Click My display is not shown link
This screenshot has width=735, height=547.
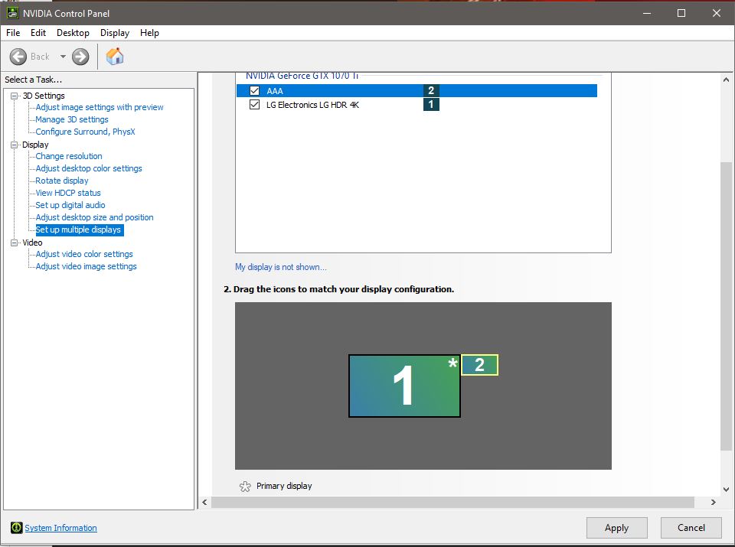tap(281, 267)
